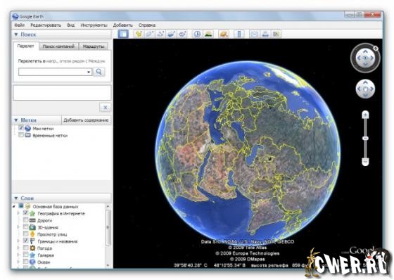Clear search results with the X button
Screen dimensions: 394x280
pyautogui.click(x=106, y=108)
